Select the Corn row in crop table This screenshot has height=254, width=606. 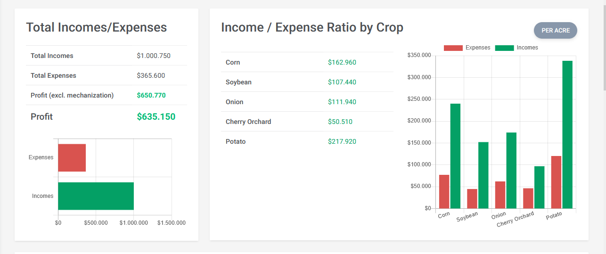click(307, 62)
